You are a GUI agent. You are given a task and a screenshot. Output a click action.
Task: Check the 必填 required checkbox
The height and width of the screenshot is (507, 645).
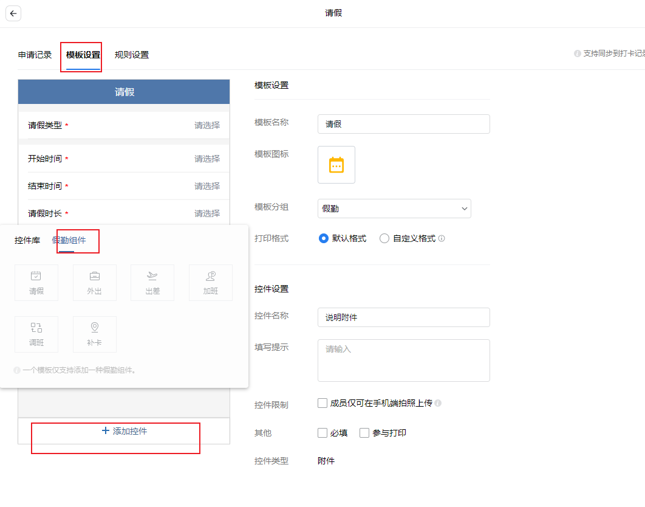click(322, 433)
